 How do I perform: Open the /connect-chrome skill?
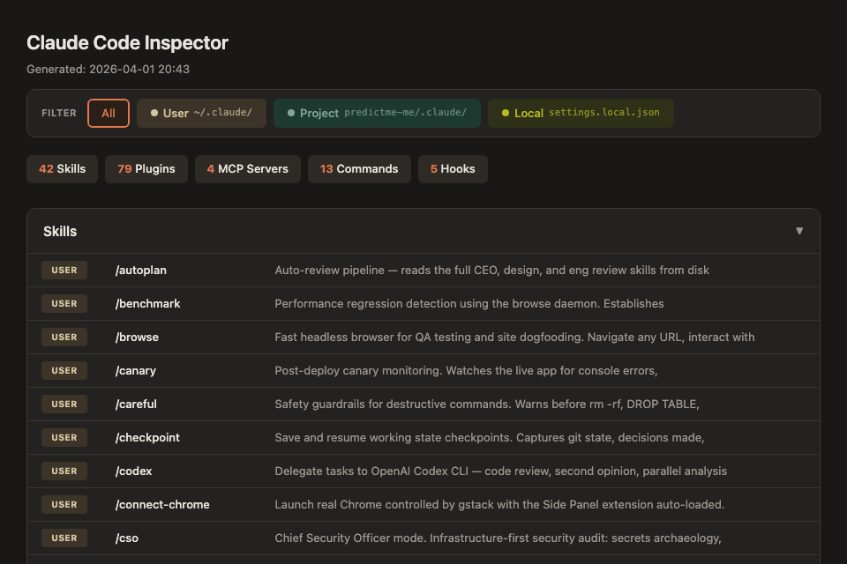[x=161, y=504]
